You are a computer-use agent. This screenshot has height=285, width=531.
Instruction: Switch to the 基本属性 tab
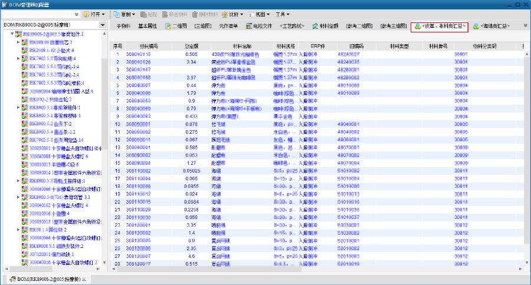tap(147, 26)
